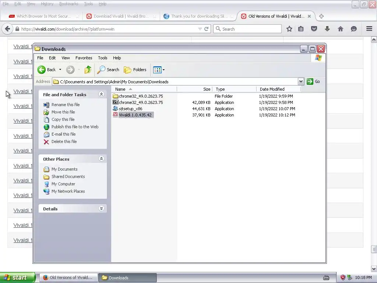Image resolution: width=377 pixels, height=283 pixels.
Task: Sort files by Date Modified column
Action: 279,89
